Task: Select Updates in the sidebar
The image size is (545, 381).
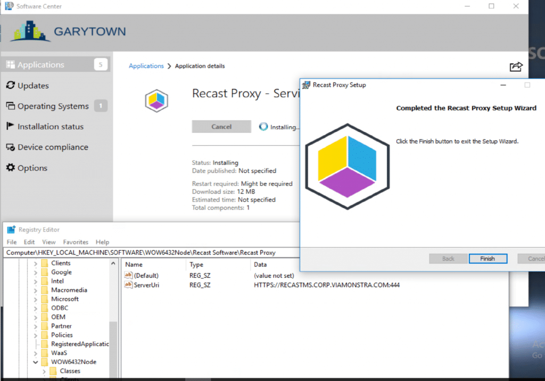Action: (33, 86)
